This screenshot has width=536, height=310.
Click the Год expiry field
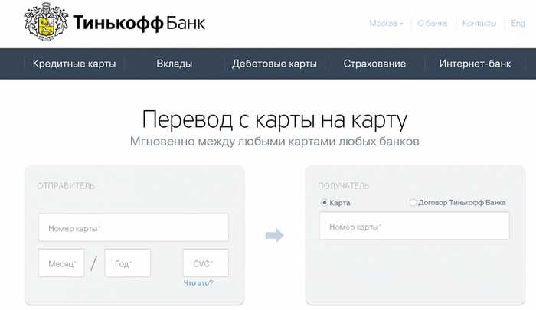click(128, 263)
